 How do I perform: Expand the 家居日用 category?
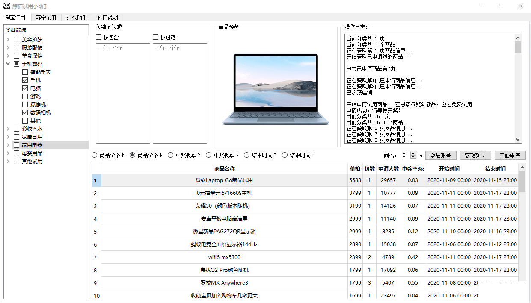tap(8, 137)
